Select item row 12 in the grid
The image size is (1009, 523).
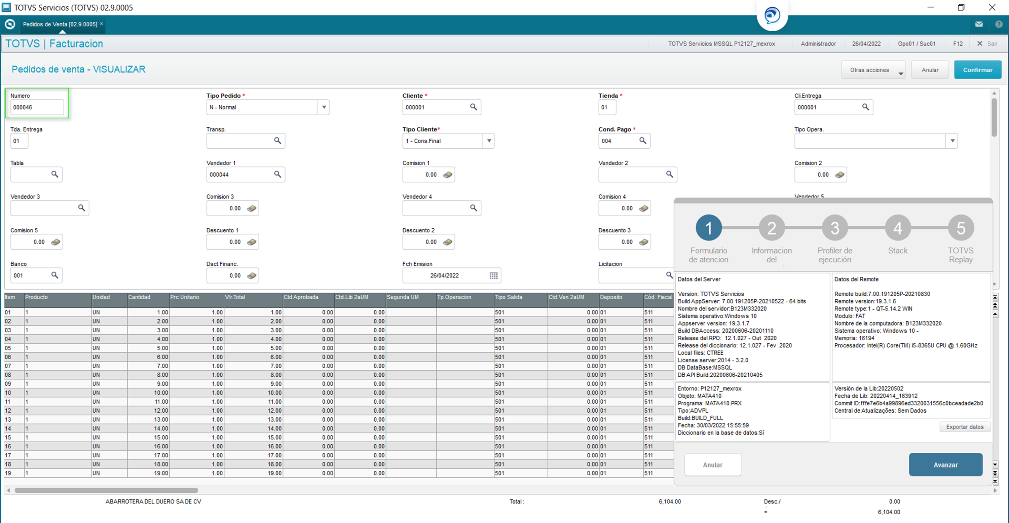pyautogui.click(x=339, y=411)
